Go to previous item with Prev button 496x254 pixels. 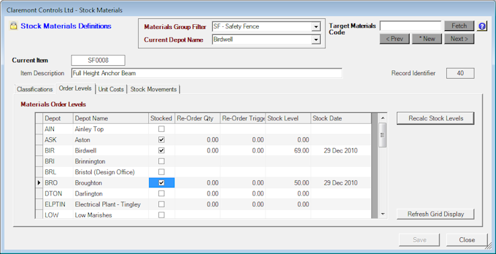point(394,39)
